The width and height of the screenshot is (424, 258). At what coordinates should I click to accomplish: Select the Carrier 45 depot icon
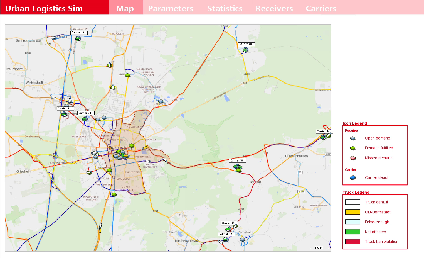[228, 229]
